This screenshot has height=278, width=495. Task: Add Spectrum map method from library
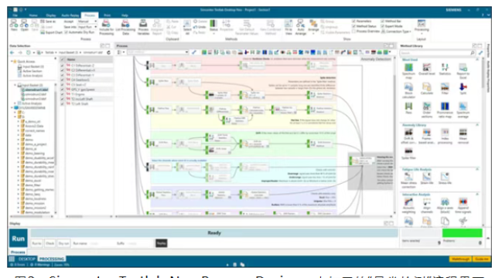click(x=409, y=70)
